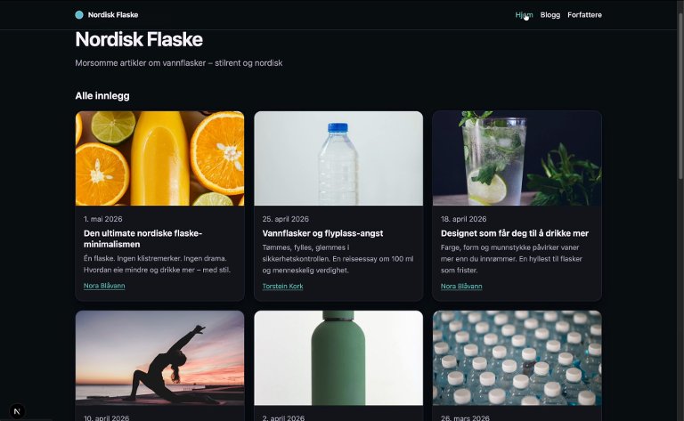This screenshot has height=421, width=684.
Task: Click the mint lime drink glass image
Action: [x=517, y=158]
